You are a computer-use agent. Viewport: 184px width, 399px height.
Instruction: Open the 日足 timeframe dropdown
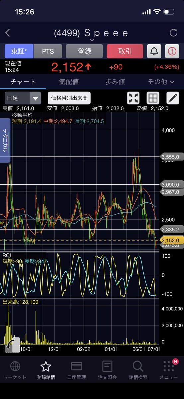[x=23, y=98]
